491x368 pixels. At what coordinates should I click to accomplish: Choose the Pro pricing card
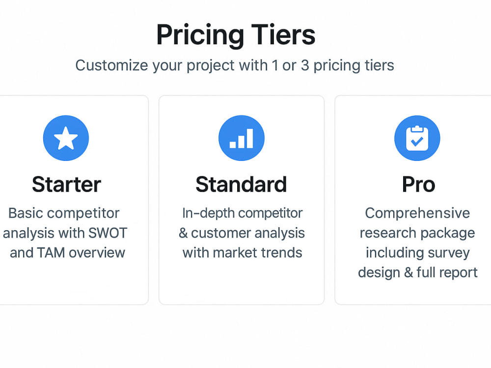tap(413, 200)
